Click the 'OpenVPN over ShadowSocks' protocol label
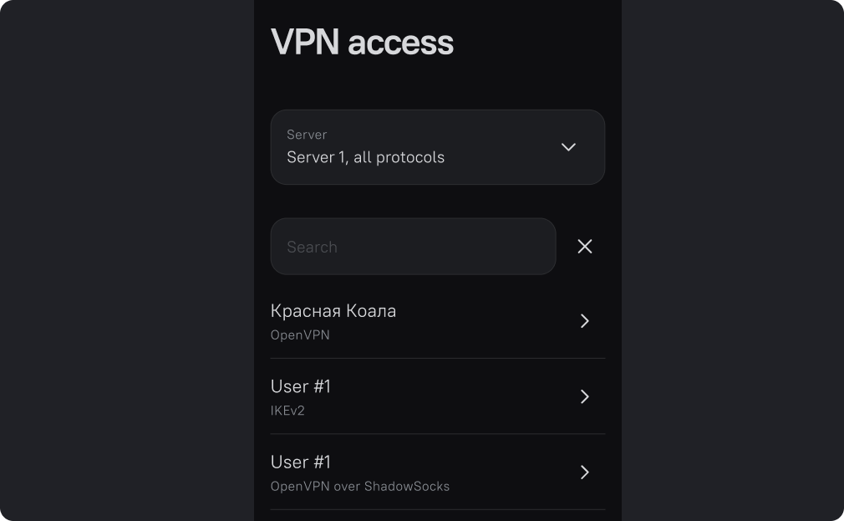 pos(360,486)
